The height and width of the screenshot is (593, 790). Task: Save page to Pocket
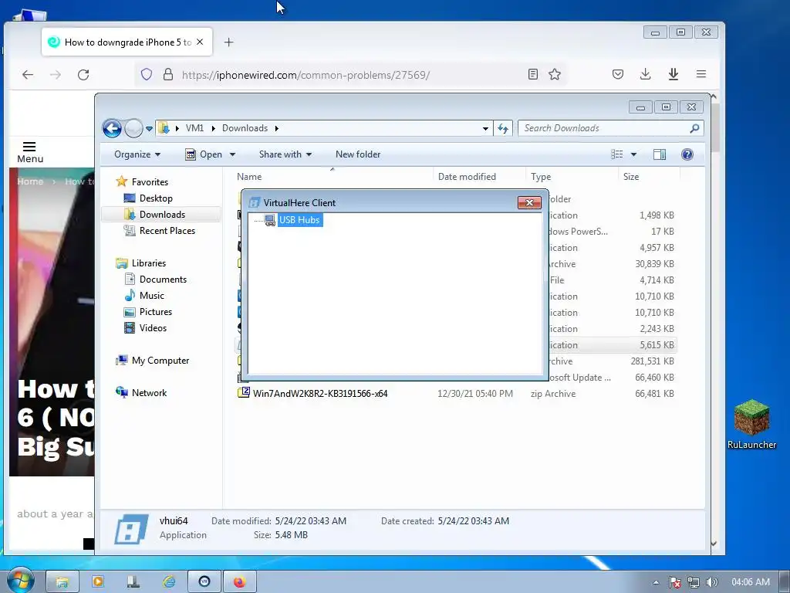point(618,74)
